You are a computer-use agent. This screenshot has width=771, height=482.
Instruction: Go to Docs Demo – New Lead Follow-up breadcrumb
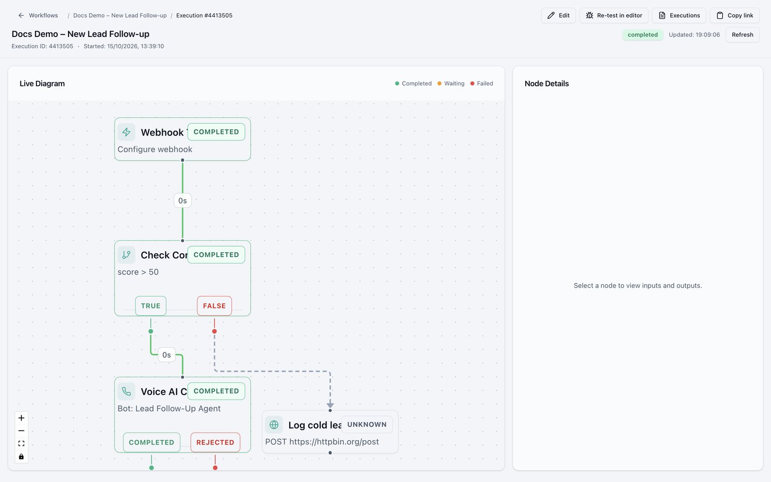120,16
